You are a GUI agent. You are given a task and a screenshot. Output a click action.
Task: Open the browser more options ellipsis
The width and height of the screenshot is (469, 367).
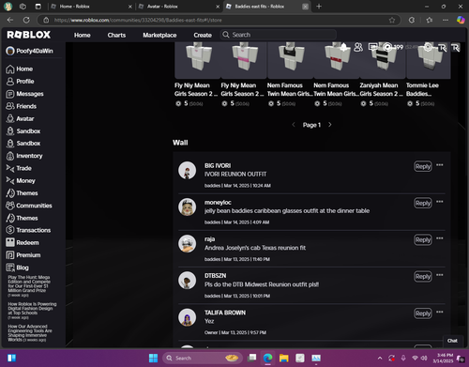446,20
